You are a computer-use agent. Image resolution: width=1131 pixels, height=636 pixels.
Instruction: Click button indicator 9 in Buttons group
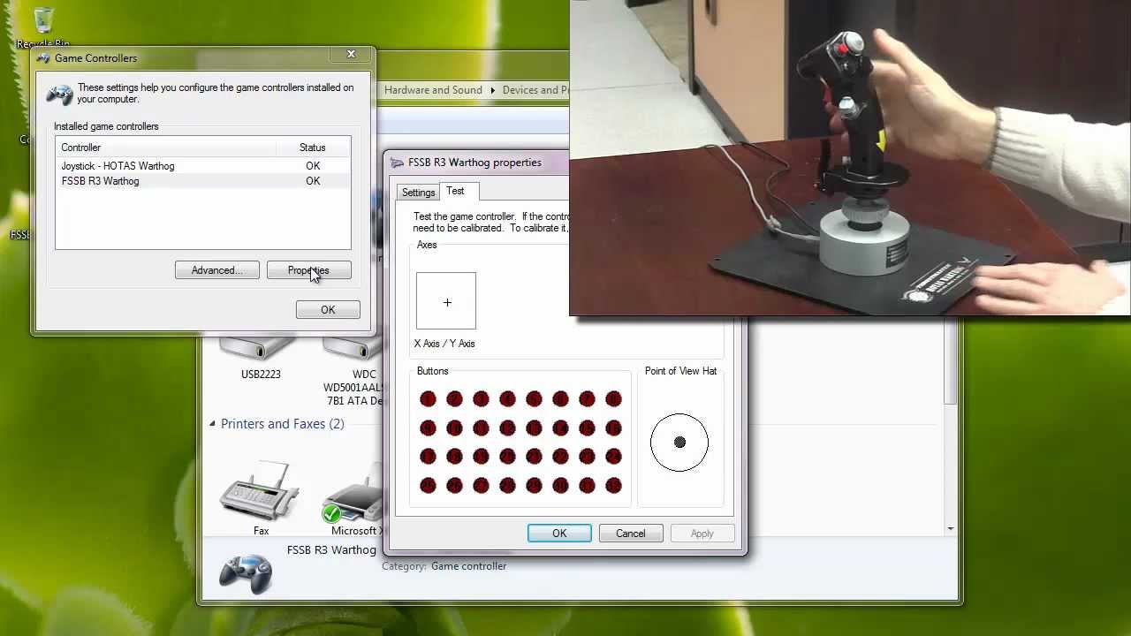428,428
